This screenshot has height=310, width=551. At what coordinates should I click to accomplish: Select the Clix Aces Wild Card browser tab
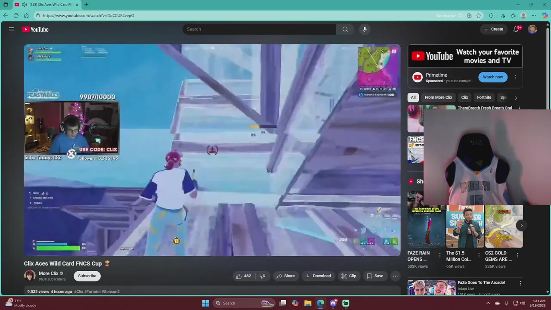(x=46, y=5)
